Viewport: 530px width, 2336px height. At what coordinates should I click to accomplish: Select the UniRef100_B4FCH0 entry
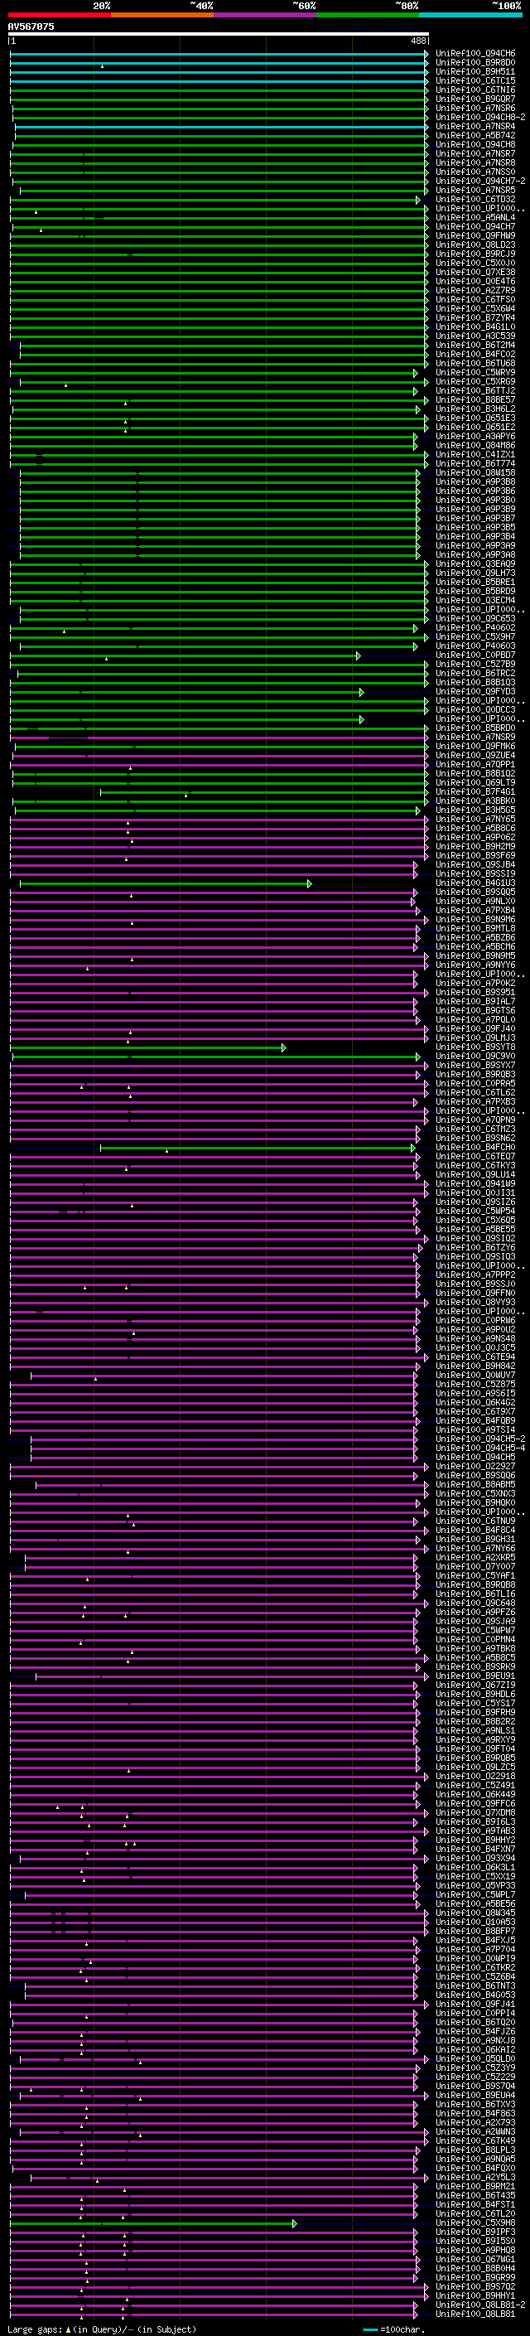pyautogui.click(x=475, y=1147)
